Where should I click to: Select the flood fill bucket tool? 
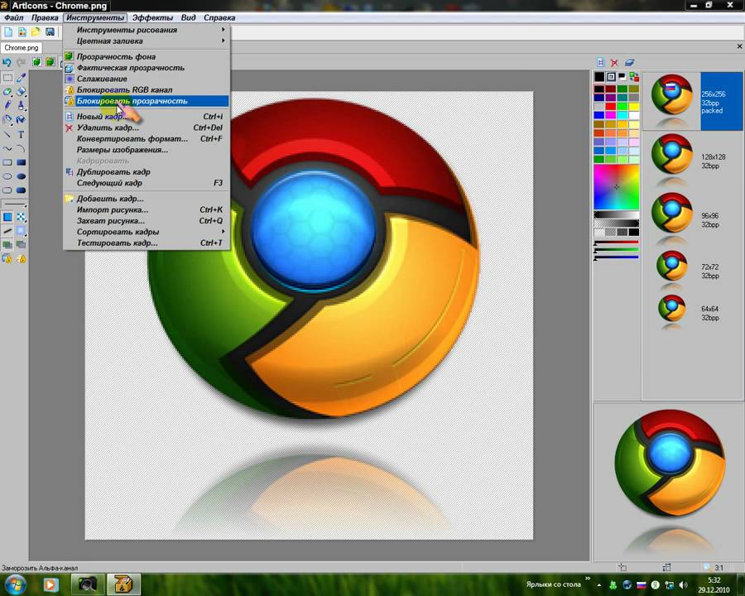21,119
